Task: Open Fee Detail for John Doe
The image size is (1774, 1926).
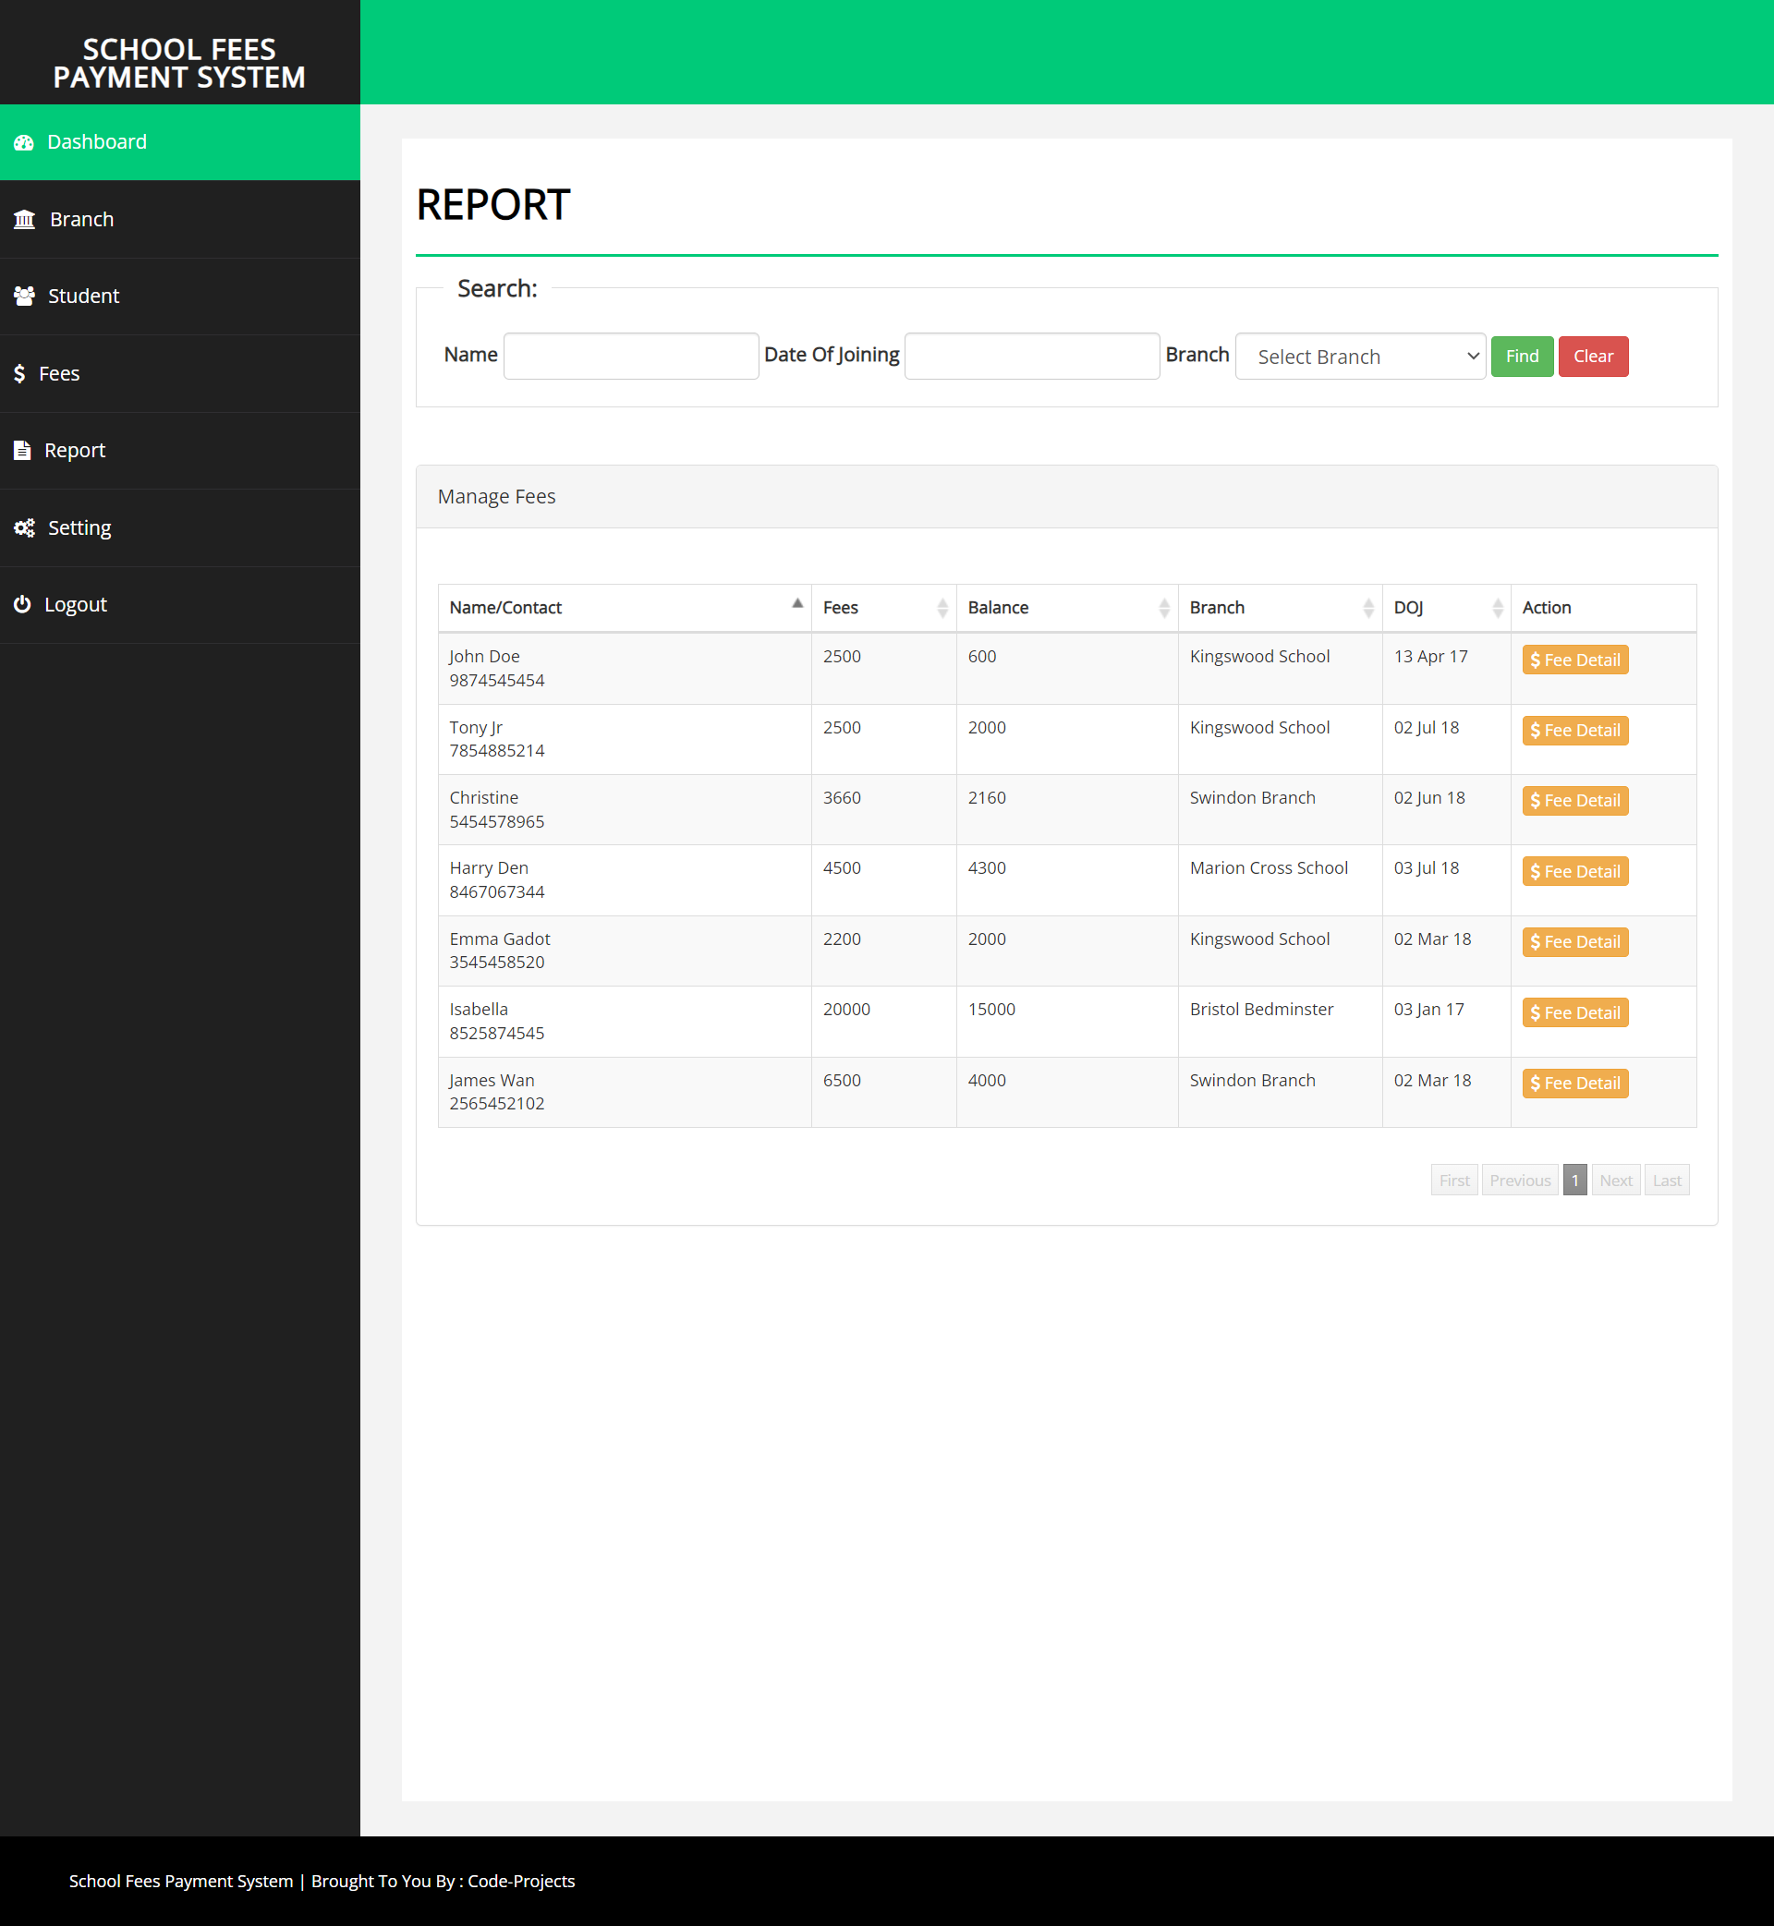Action: (x=1574, y=660)
